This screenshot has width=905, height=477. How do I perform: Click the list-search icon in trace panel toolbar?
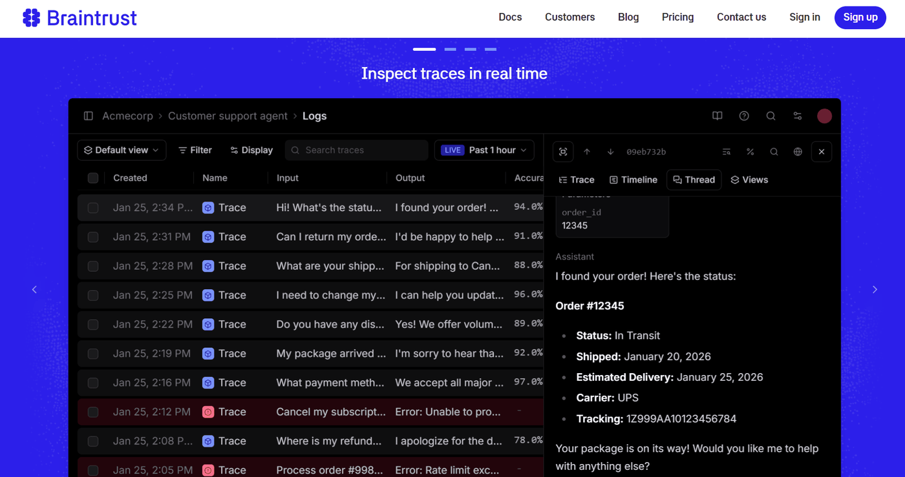pos(727,152)
